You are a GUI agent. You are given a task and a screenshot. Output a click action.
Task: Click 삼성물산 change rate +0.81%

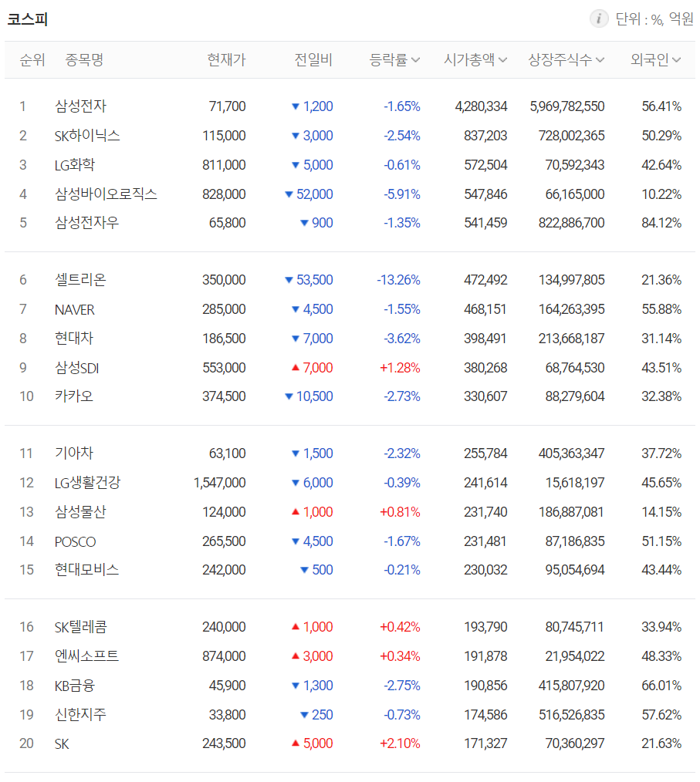tap(400, 512)
